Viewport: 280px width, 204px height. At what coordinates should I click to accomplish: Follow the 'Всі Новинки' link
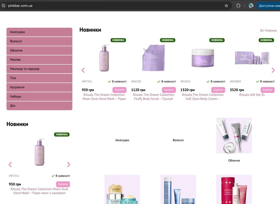(268, 31)
